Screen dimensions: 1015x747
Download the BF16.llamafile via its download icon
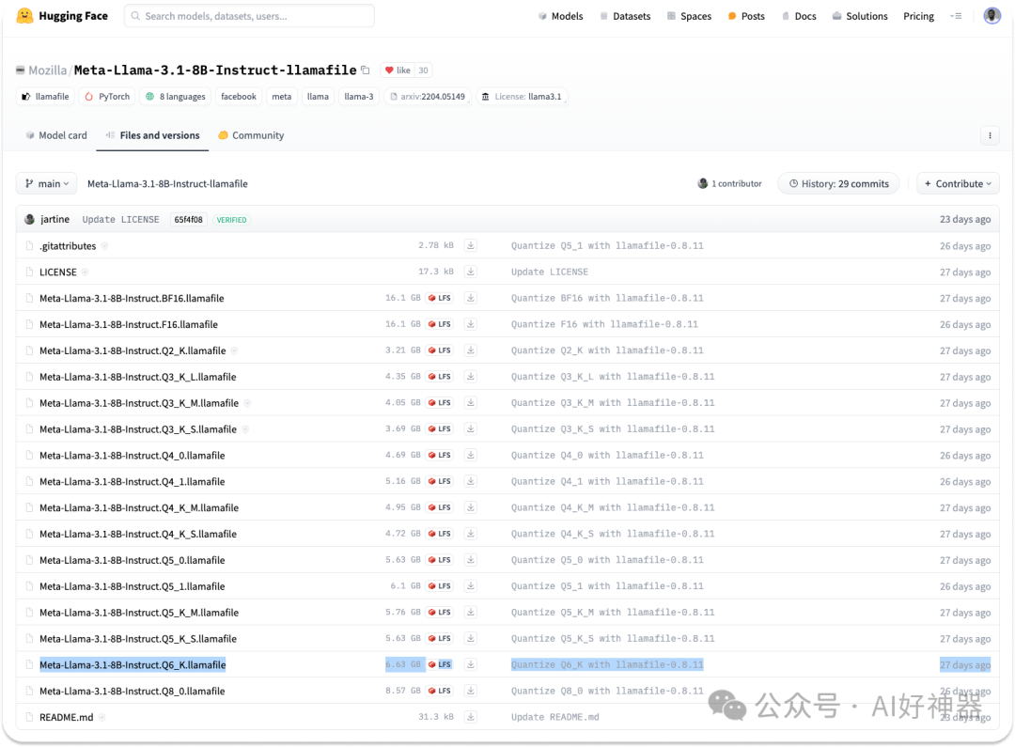471,298
